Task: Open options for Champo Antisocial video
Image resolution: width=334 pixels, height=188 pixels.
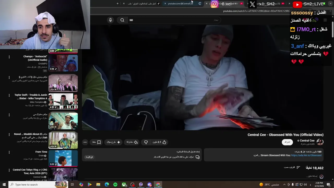Action: click(9, 57)
